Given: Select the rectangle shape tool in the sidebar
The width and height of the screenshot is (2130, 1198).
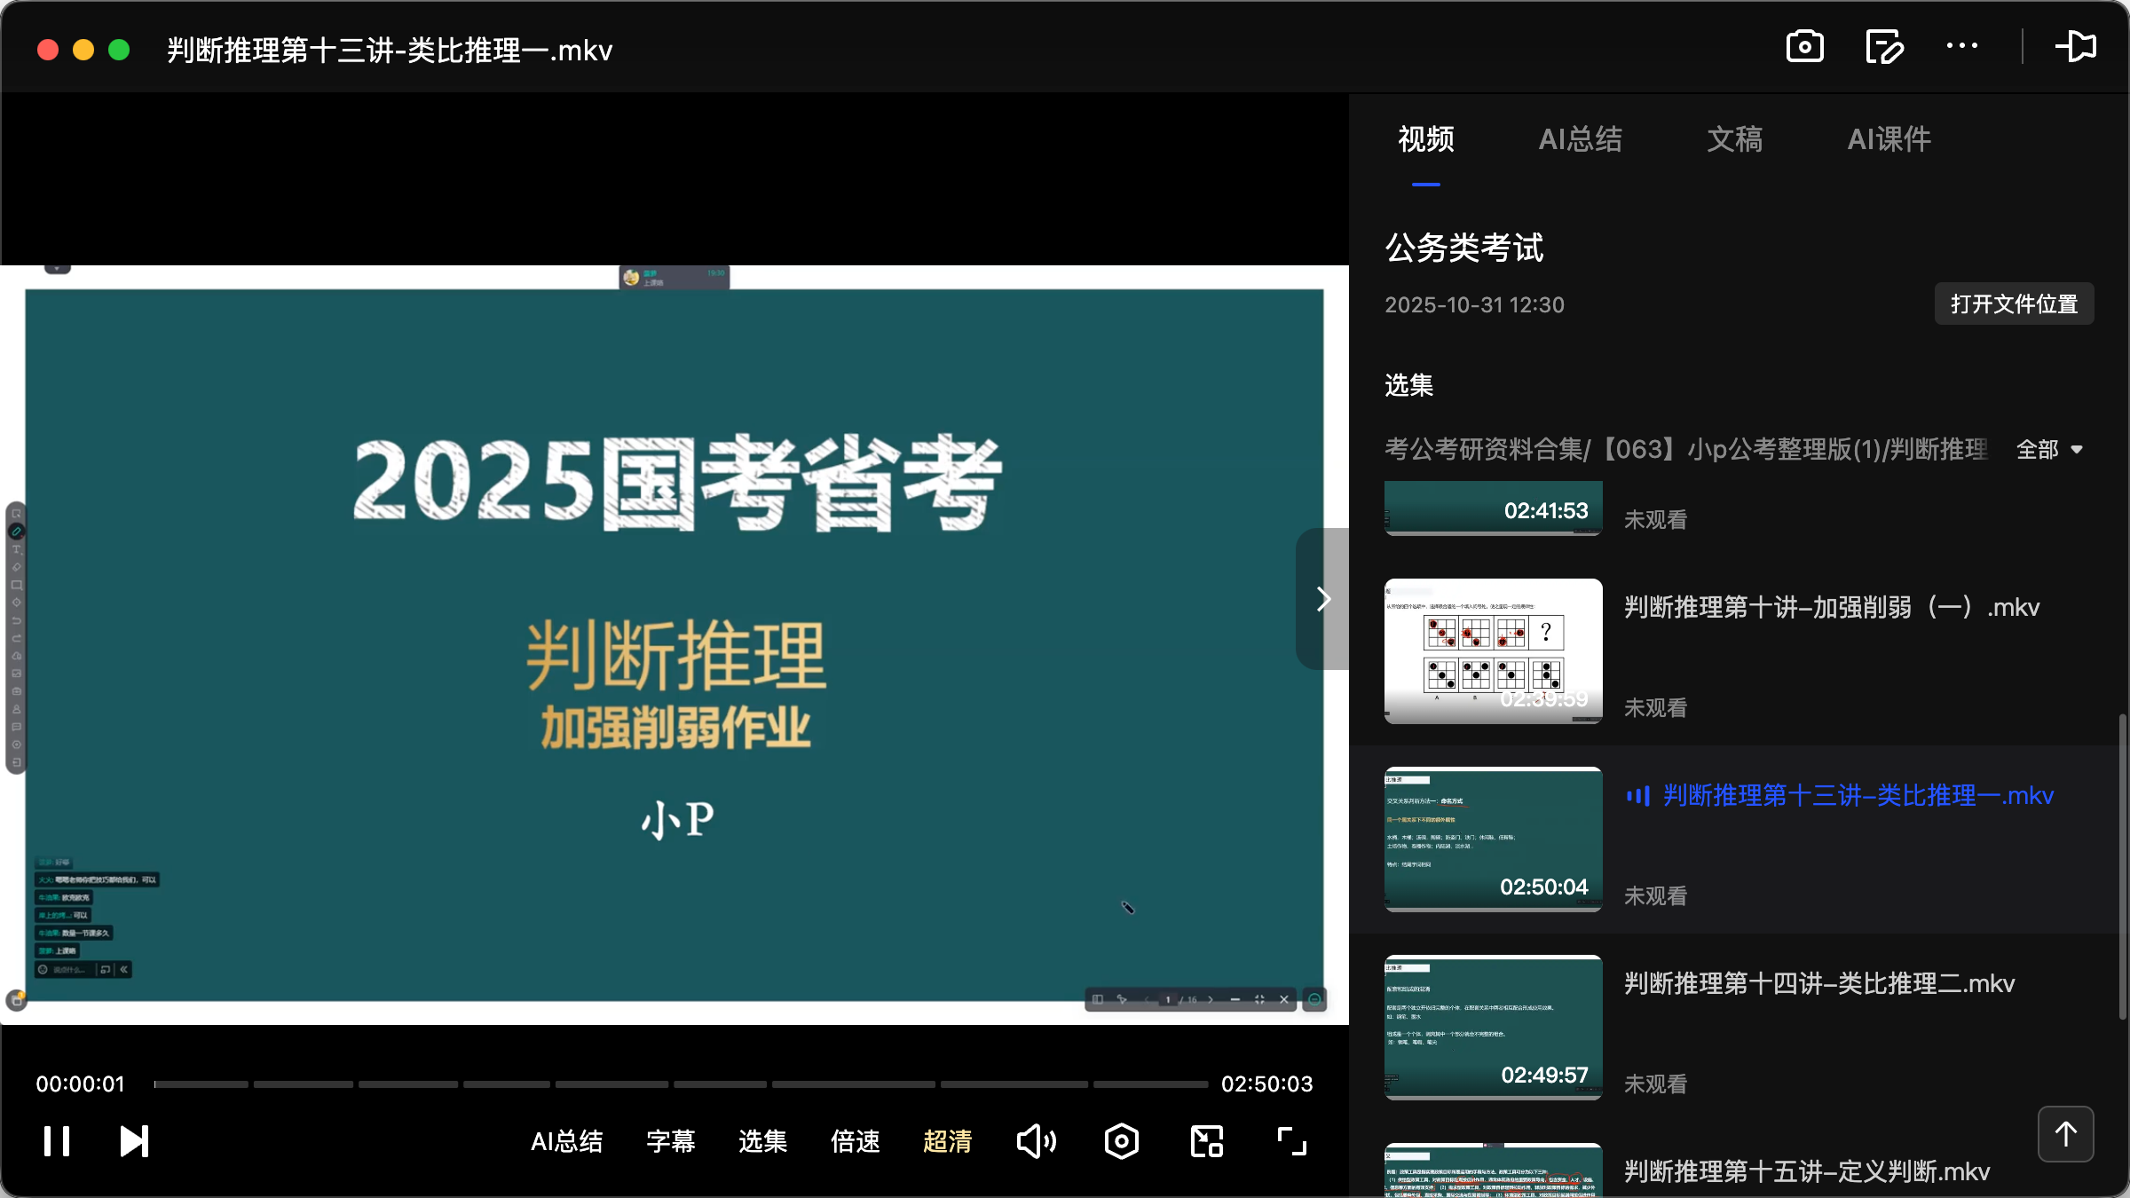Looking at the screenshot, I should [x=16, y=584].
